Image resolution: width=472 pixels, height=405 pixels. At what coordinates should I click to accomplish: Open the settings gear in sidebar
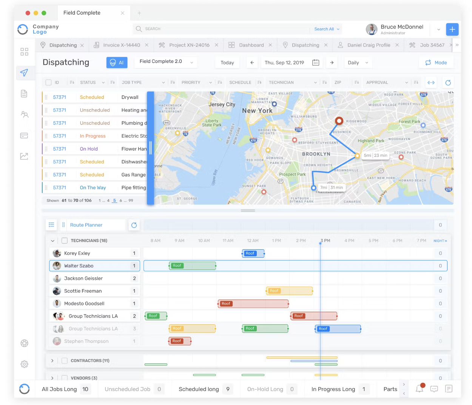coord(24,364)
